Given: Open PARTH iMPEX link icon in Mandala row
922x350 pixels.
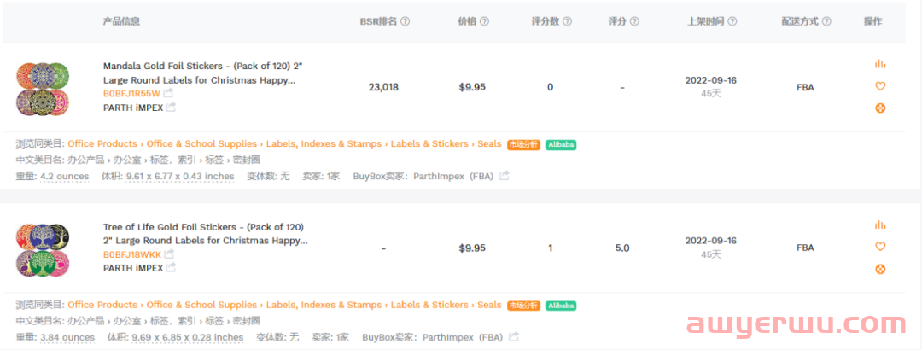Looking at the screenshot, I should (171, 108).
